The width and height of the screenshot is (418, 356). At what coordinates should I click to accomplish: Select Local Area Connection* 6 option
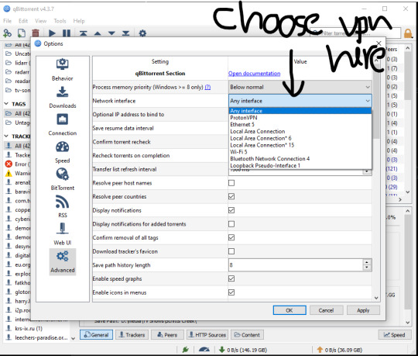(x=300, y=138)
